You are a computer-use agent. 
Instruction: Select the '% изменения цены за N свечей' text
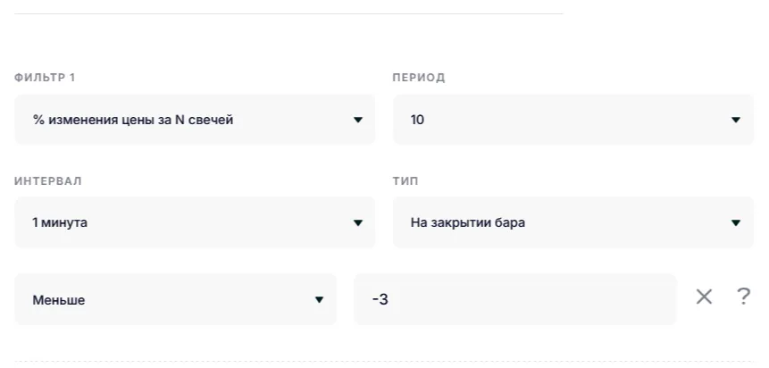tap(133, 120)
